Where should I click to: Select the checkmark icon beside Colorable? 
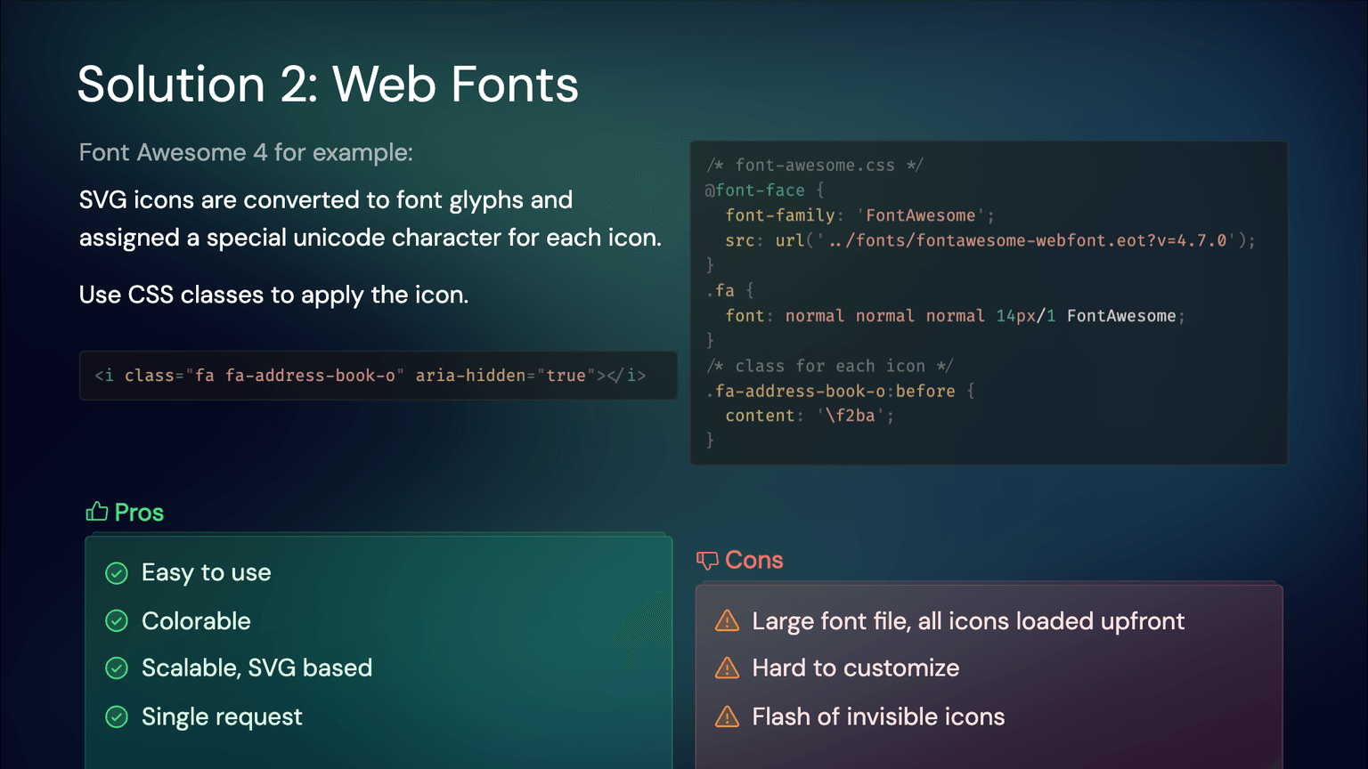click(x=117, y=621)
